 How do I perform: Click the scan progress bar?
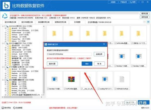(74, 13)
